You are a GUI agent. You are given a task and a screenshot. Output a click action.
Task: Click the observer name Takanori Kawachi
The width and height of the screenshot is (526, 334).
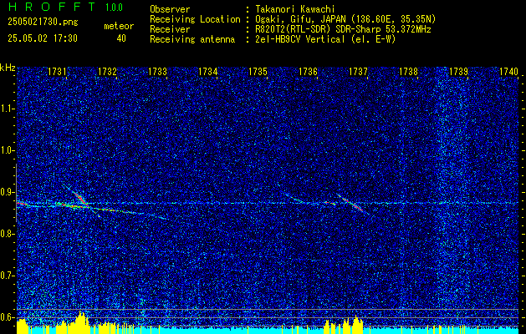coord(295,10)
